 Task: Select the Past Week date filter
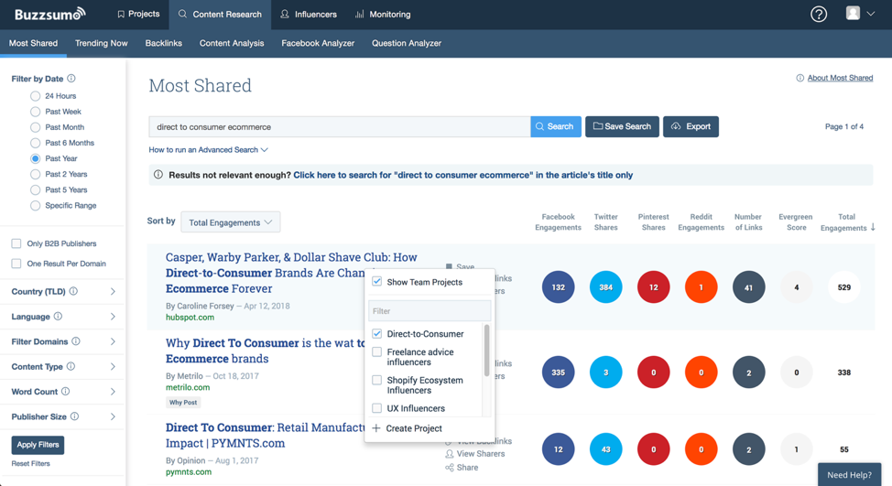(36, 112)
